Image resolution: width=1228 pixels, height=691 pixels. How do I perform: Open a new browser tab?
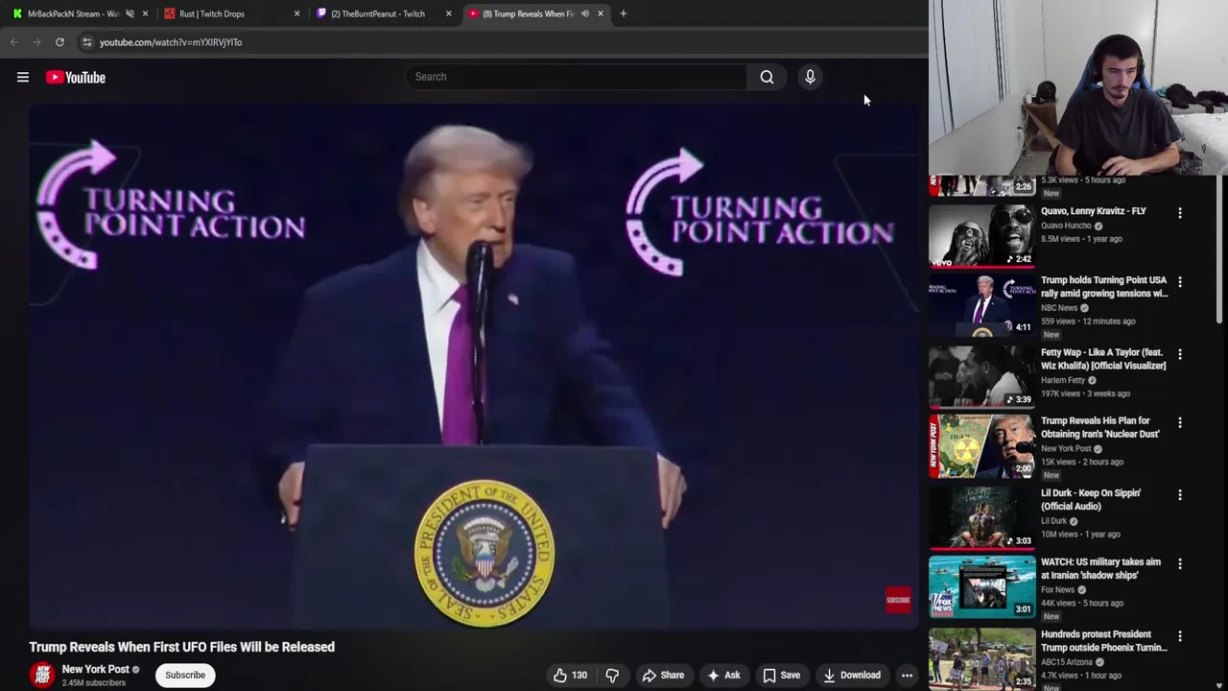[624, 13]
